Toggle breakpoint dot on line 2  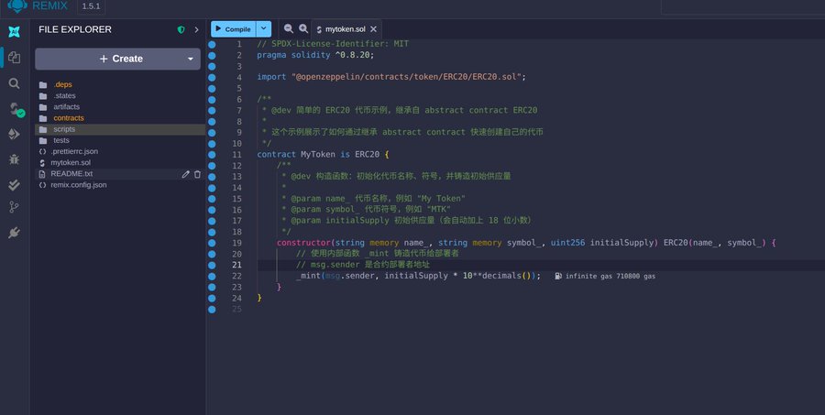[x=212, y=55]
